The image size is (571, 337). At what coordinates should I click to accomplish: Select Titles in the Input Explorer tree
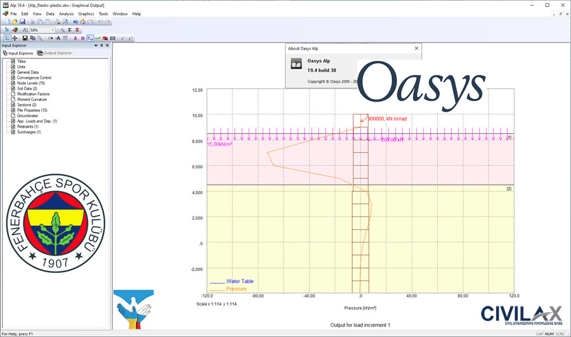pyautogui.click(x=21, y=61)
